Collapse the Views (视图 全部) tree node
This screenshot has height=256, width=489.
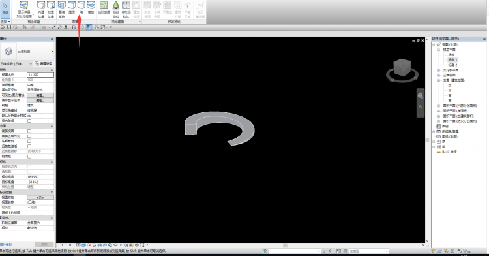(434, 44)
